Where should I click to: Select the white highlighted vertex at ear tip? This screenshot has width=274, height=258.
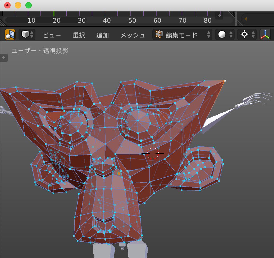(225, 81)
